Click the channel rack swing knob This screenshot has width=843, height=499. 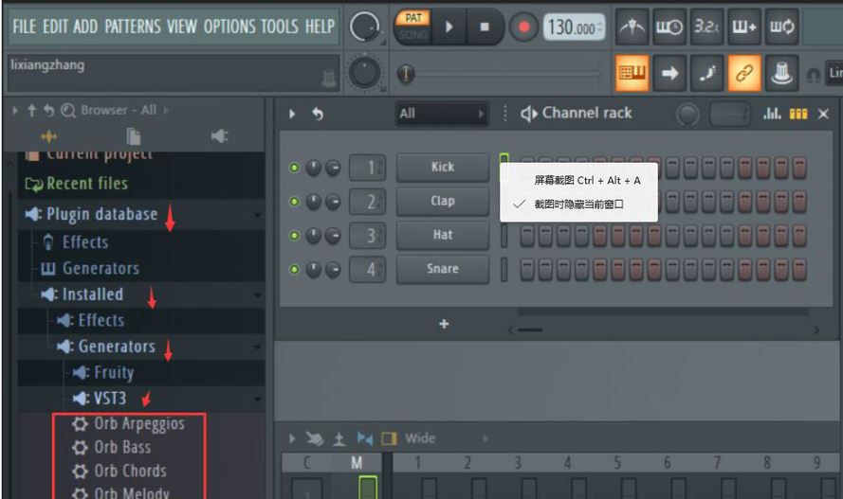[x=687, y=114]
